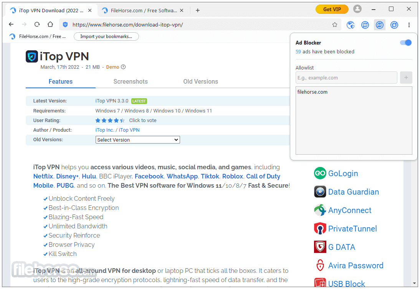
Task: Open the Netflix link
Action: pyautogui.click(x=43, y=176)
